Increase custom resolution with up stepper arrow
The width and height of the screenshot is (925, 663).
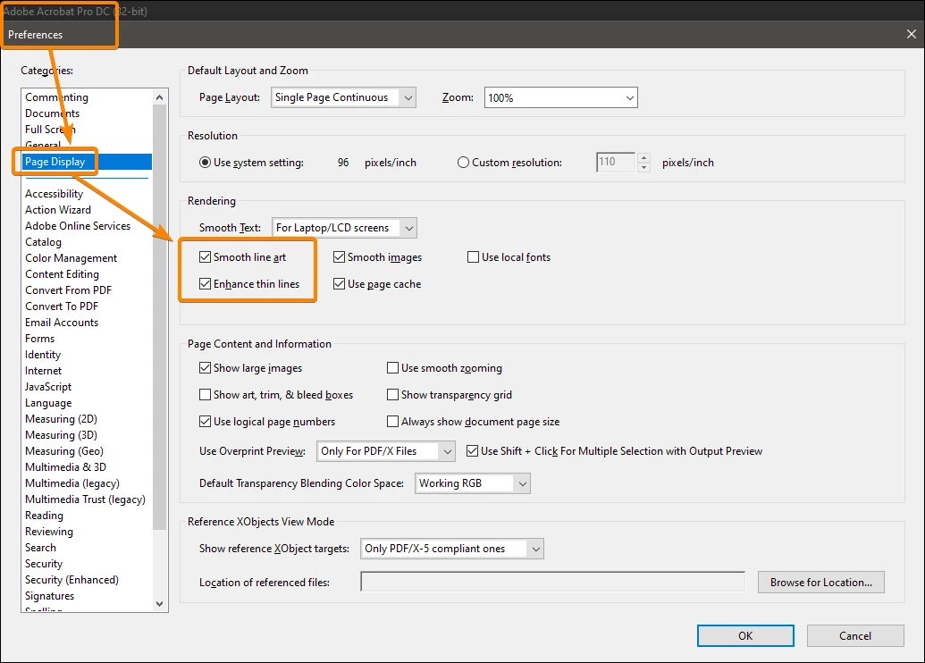click(x=644, y=157)
